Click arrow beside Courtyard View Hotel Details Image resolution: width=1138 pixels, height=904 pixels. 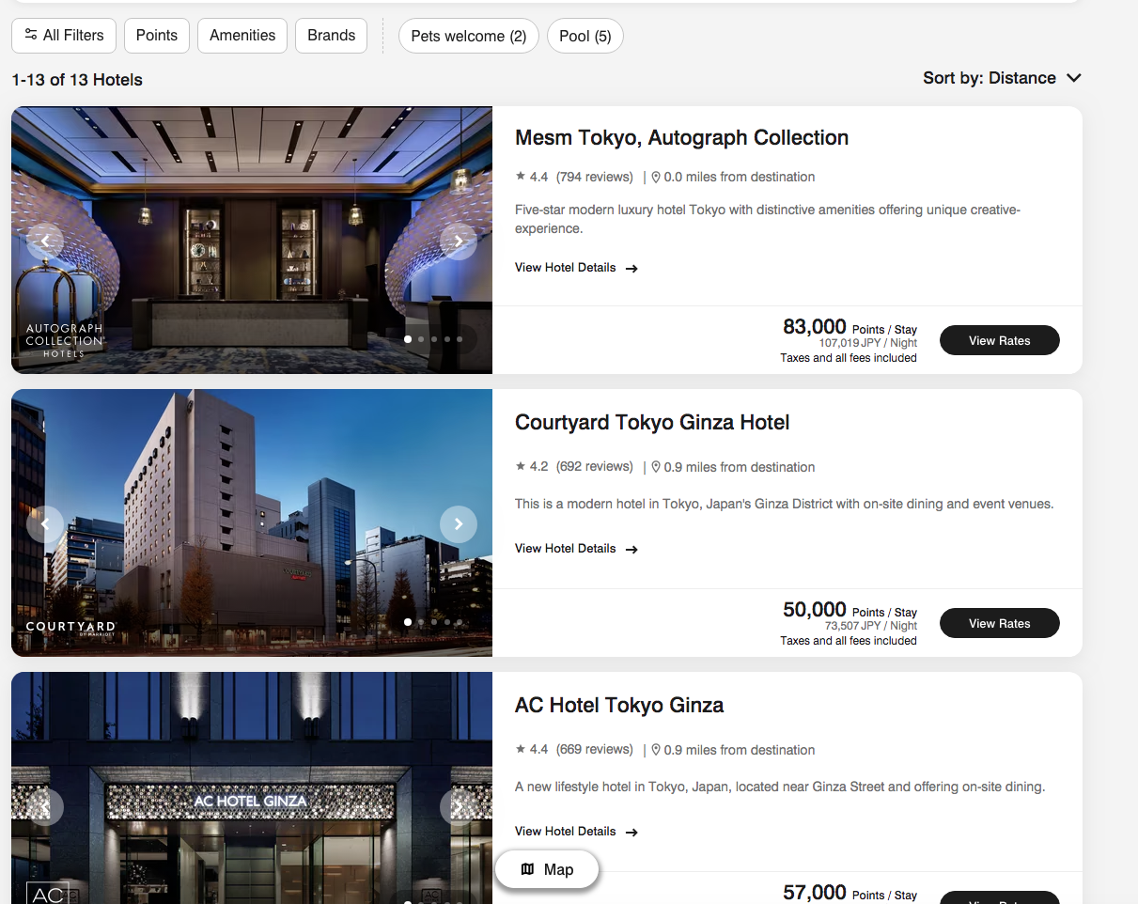631,550
